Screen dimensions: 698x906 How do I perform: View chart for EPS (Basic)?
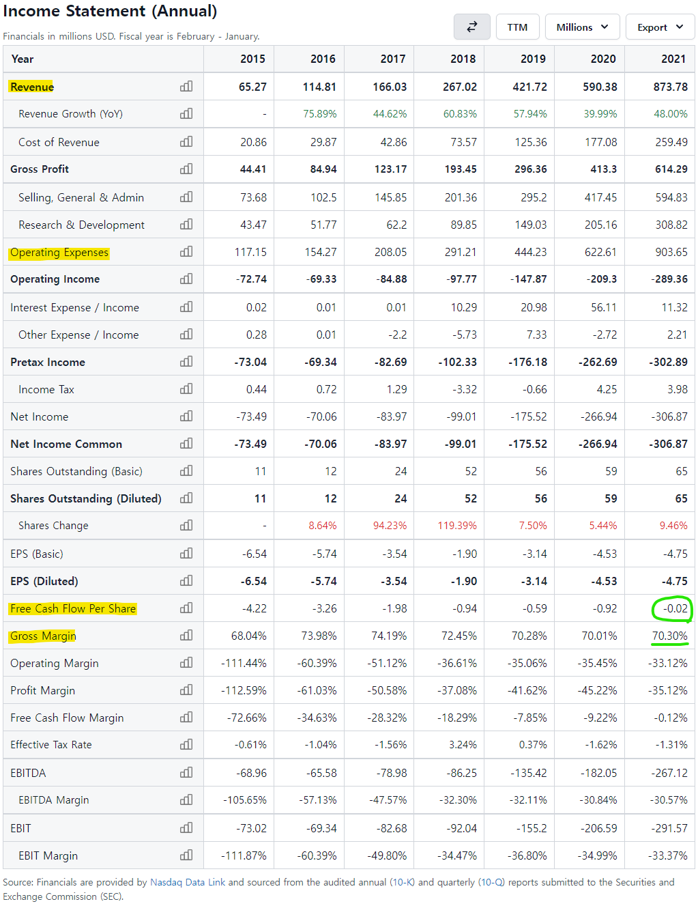(186, 554)
